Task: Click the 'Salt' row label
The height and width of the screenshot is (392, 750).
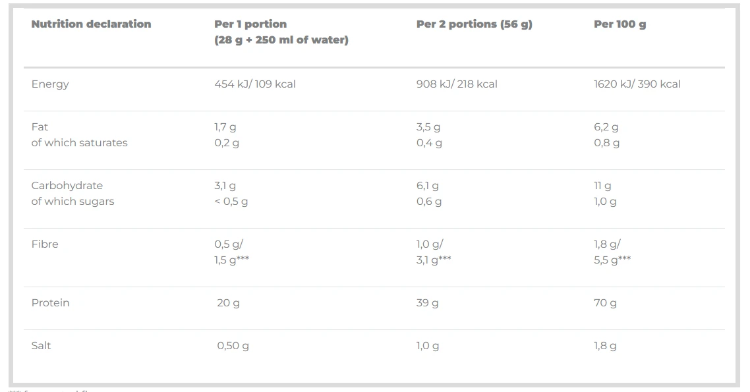Action: [x=41, y=346]
